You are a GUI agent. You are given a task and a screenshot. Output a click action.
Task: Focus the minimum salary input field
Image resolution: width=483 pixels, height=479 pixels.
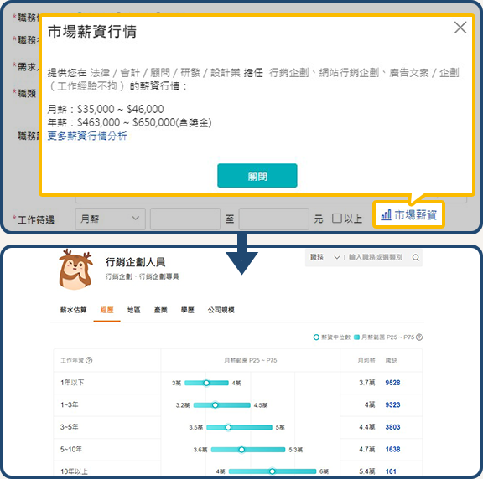[185, 219]
